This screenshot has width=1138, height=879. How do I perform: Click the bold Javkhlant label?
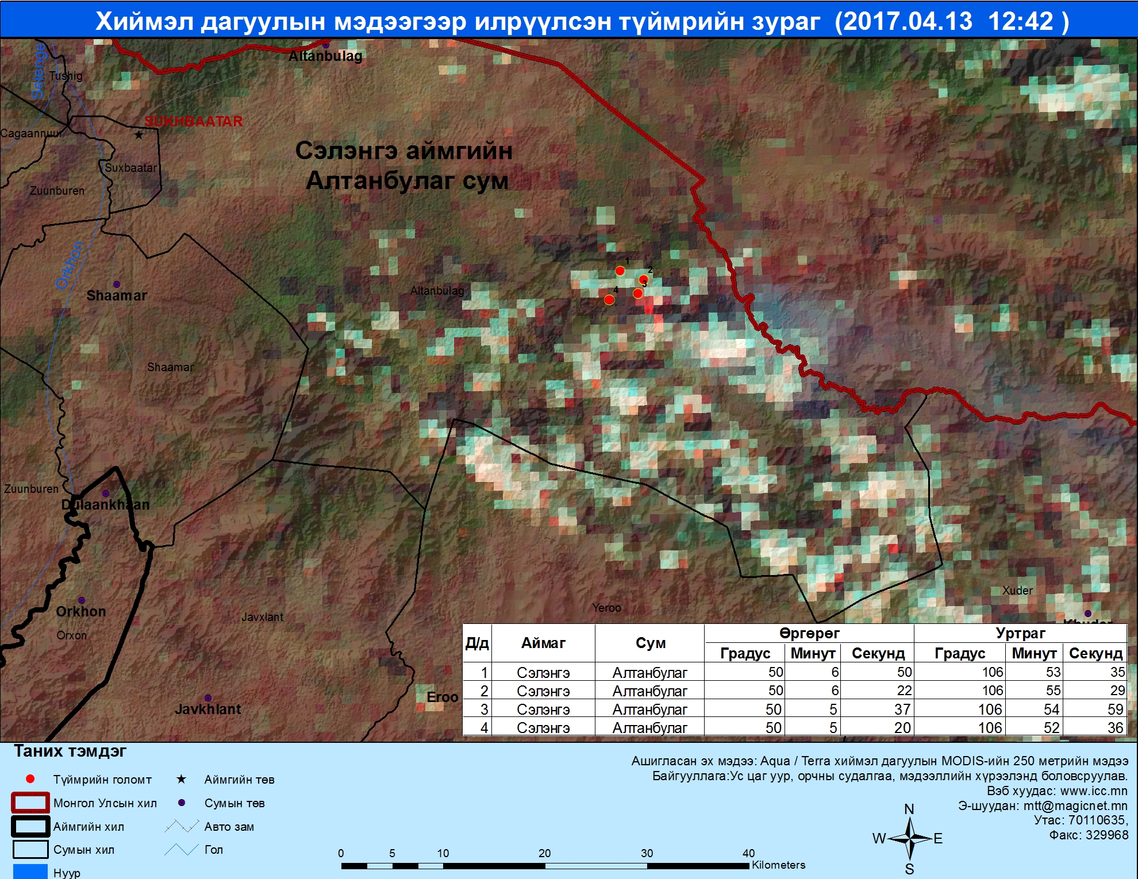coord(208,710)
